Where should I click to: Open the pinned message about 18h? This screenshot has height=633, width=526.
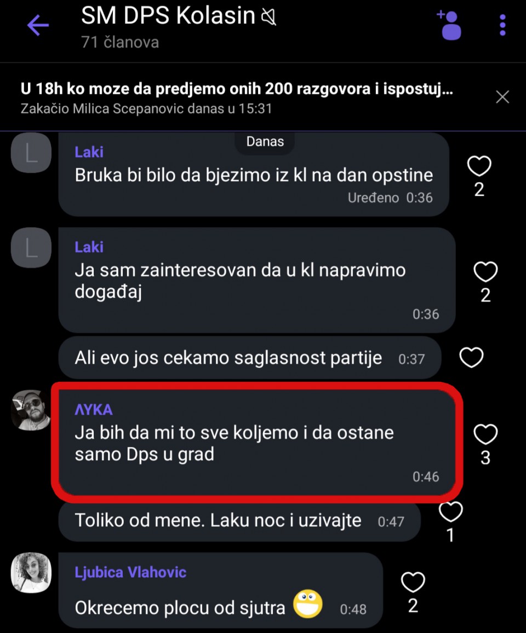point(236,97)
